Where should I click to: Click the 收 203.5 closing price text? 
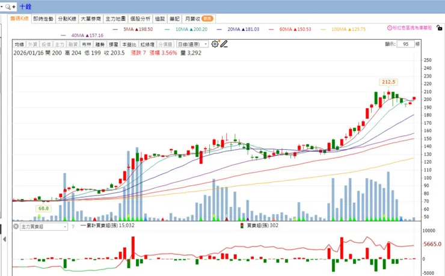pyautogui.click(x=114, y=53)
